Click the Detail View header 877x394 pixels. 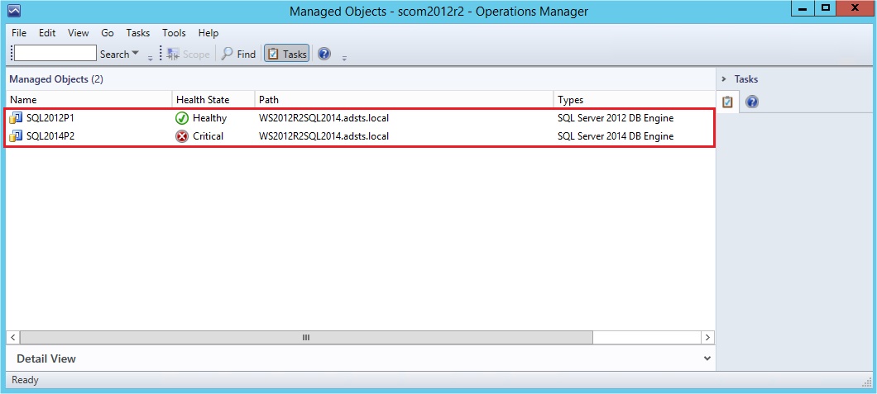[360, 358]
